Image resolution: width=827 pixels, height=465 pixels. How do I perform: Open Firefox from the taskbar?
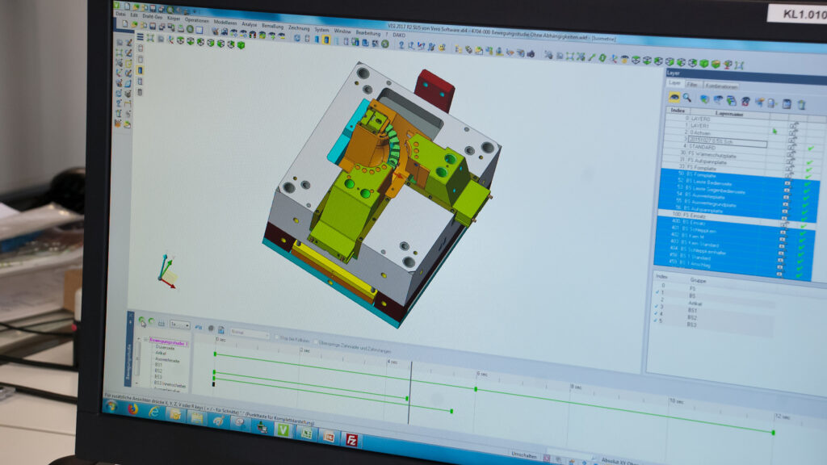(x=132, y=409)
